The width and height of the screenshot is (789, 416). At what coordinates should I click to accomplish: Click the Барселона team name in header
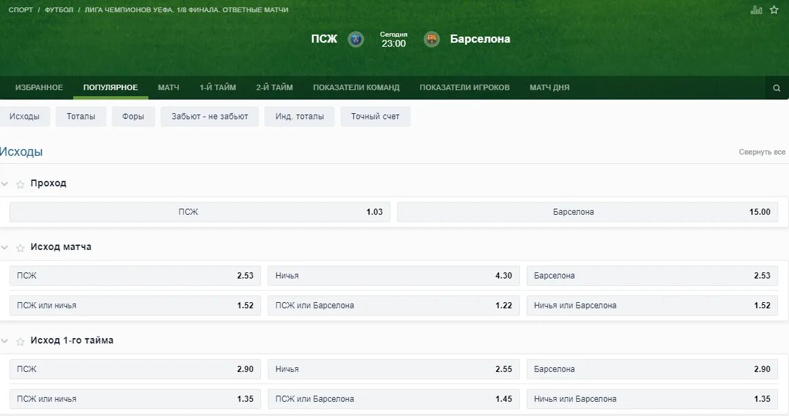click(480, 39)
